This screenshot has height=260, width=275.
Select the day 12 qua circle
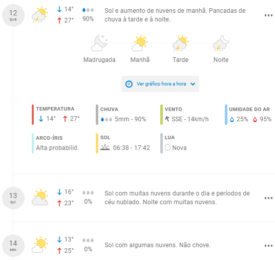(13, 15)
